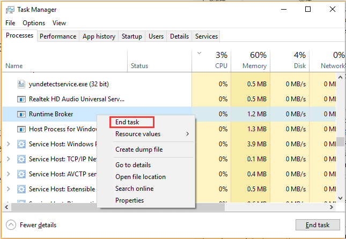Click the yundetectservice.exe document icon
This screenshot has height=239, width=346.
(21, 84)
